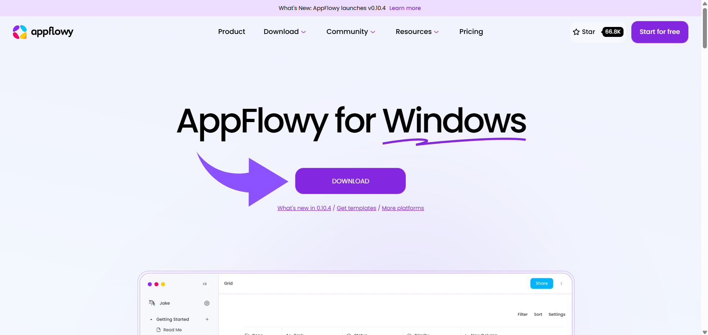The height and width of the screenshot is (335, 708).
Task: Click the plus icon beside Getting Started
Action: (x=207, y=319)
